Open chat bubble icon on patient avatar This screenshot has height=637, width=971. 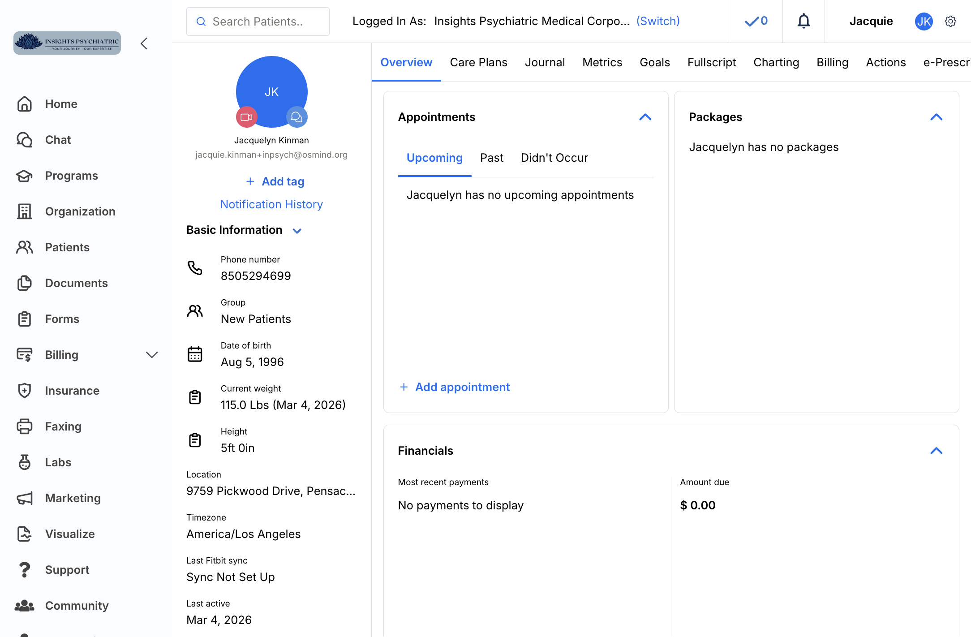click(x=296, y=117)
